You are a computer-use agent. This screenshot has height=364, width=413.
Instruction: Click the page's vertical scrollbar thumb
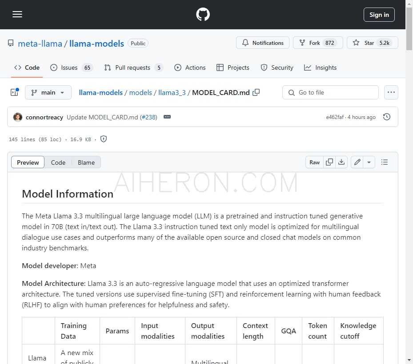409,29
